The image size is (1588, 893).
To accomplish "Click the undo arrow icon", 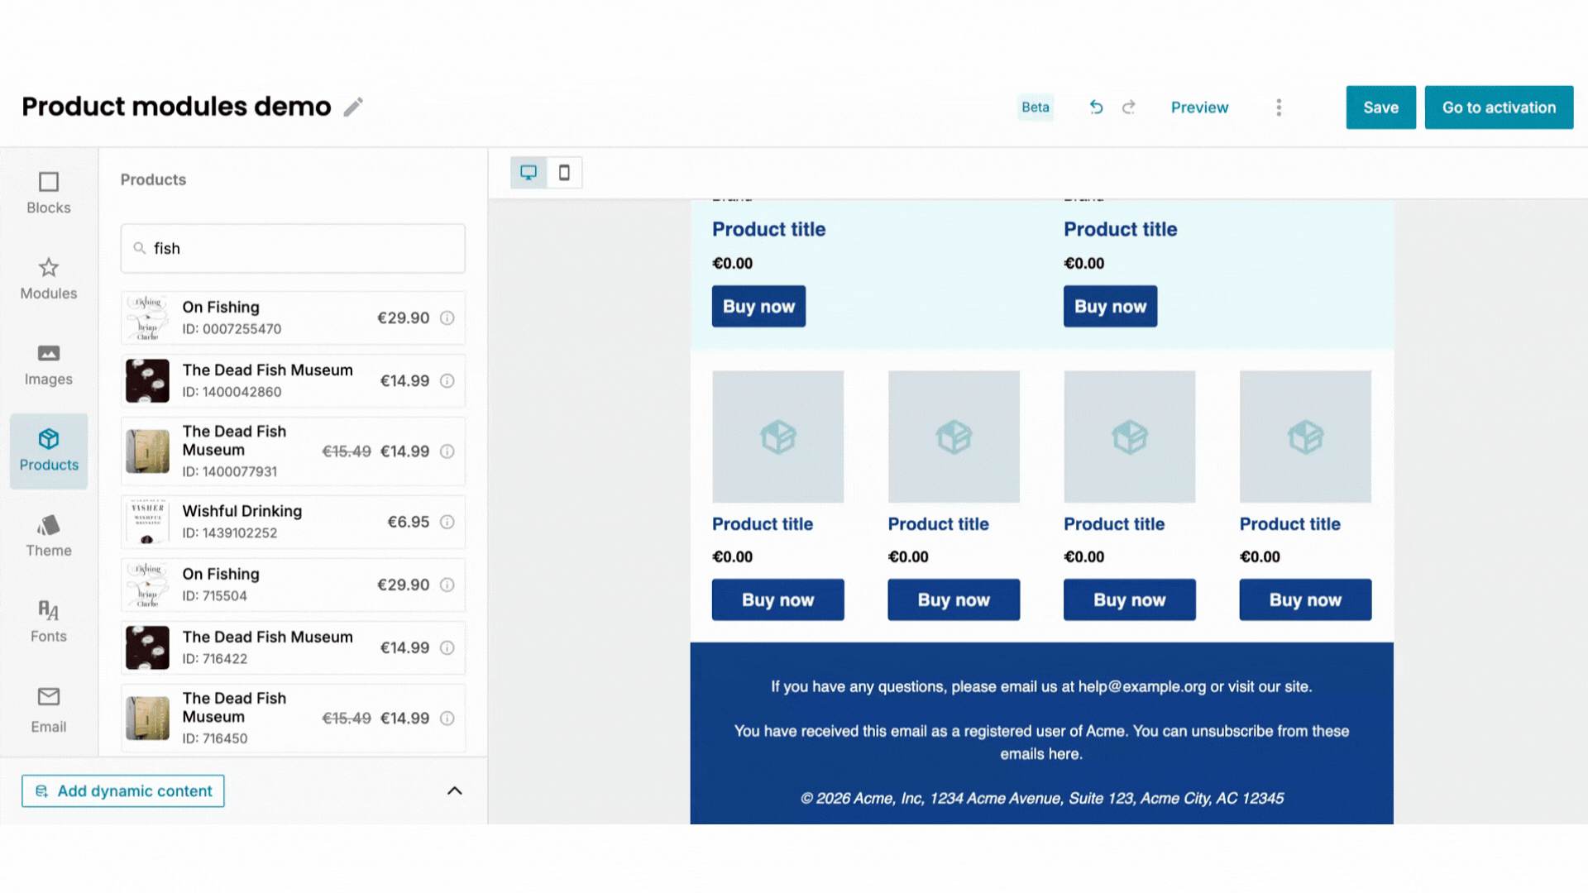I will (x=1096, y=107).
